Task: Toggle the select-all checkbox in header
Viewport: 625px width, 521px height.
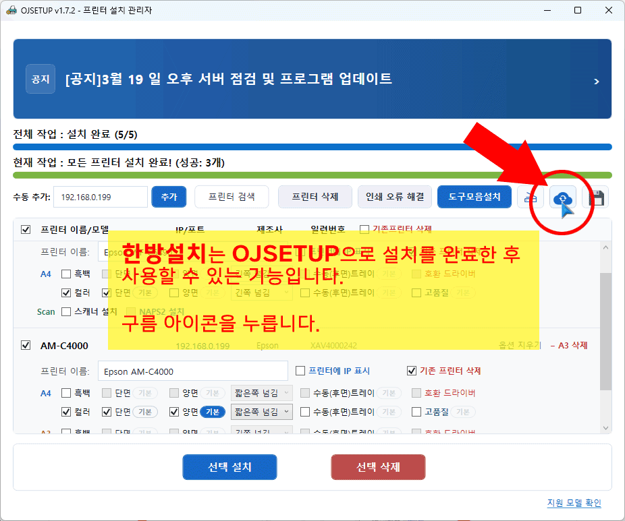Action: [26, 229]
